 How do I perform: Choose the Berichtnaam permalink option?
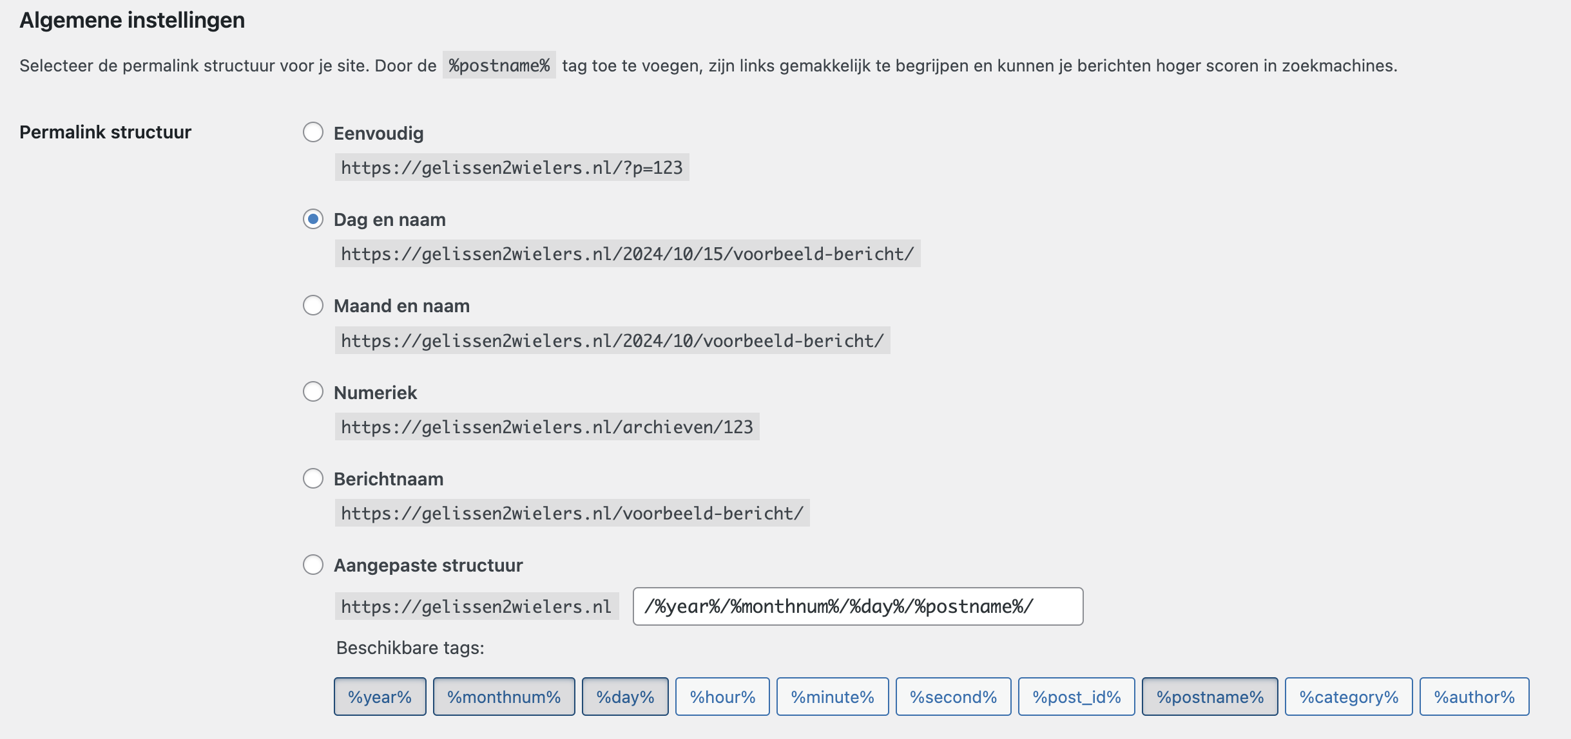313,478
